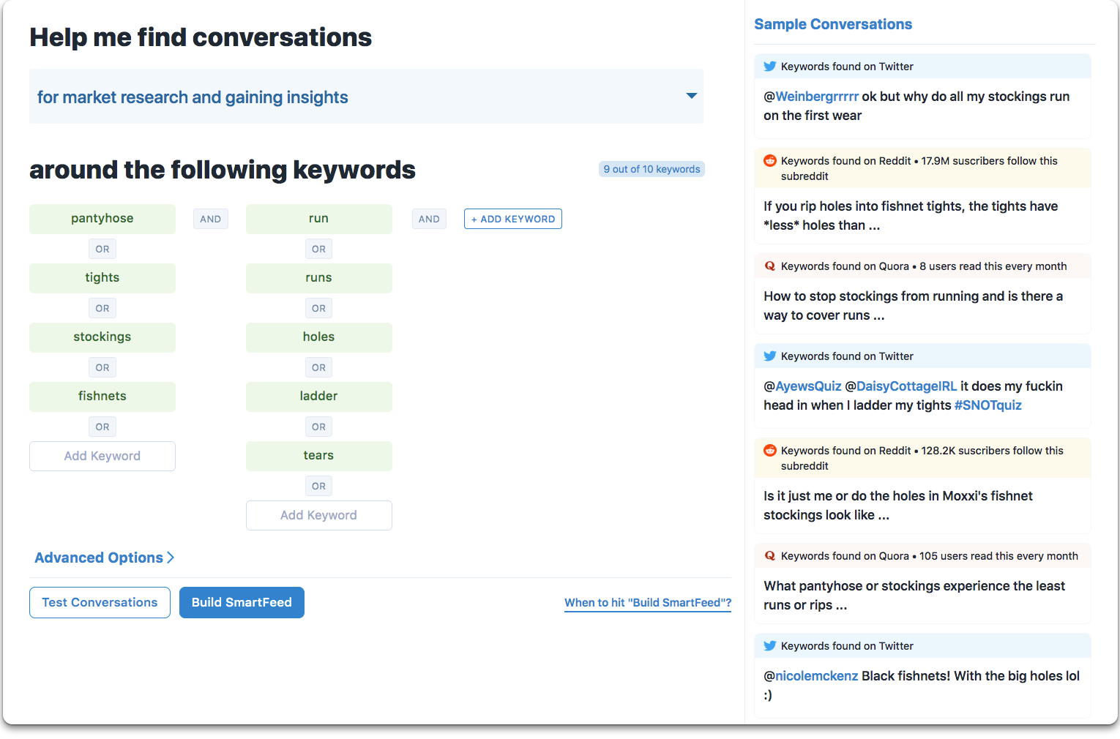Select the runs keyword chip
This screenshot has width=1120, height=739.
pos(318,278)
